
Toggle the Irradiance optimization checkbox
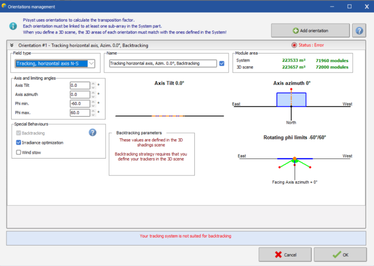(19, 143)
